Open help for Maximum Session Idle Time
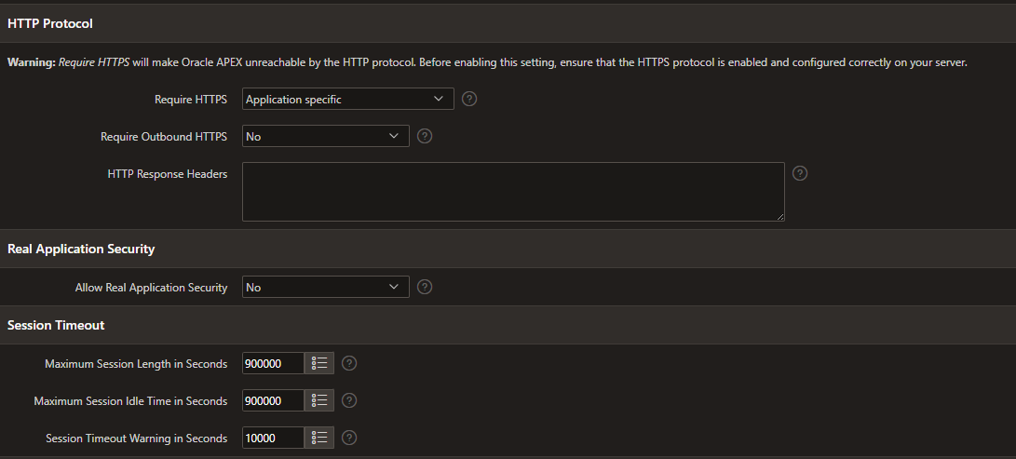The image size is (1016, 459). tap(349, 400)
